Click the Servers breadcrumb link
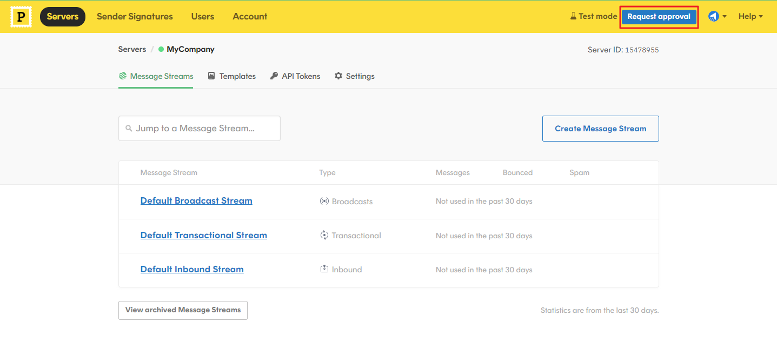Image resolution: width=777 pixels, height=342 pixels. (x=132, y=49)
